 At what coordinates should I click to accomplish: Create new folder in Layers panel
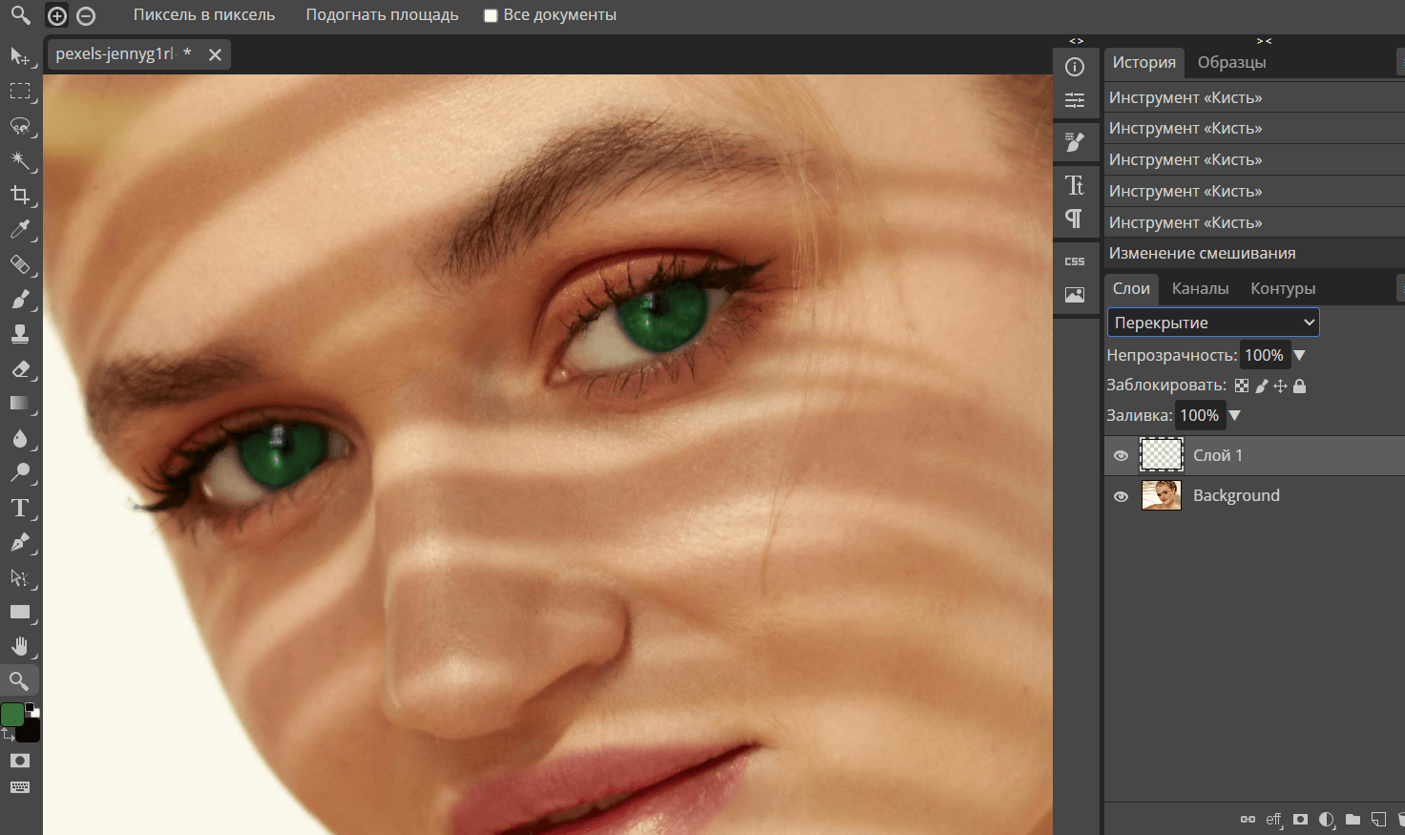click(x=1353, y=819)
